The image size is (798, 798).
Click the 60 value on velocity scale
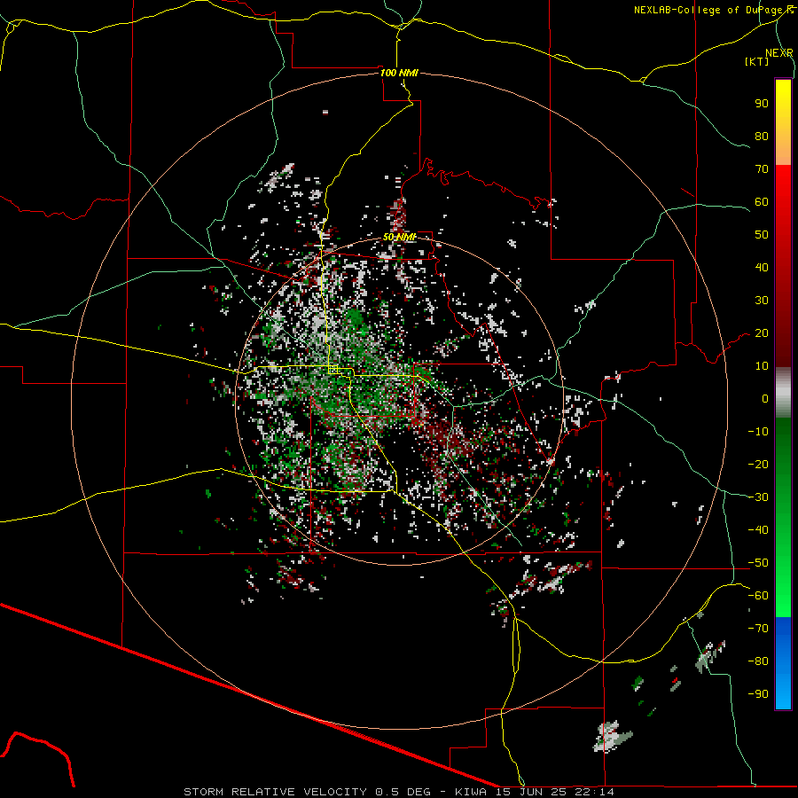pyautogui.click(x=762, y=202)
